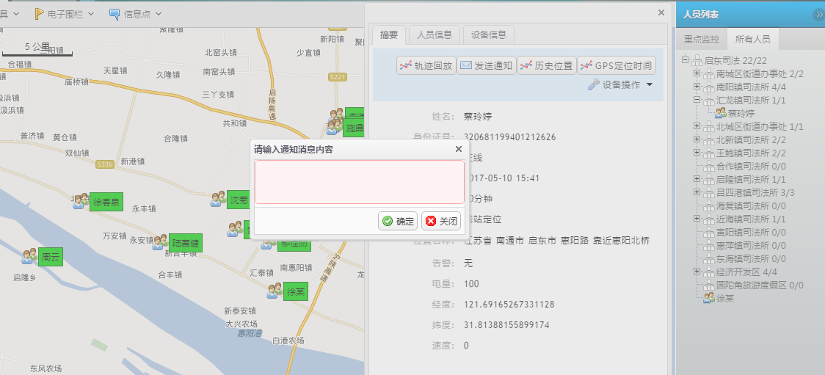Expand the 经济开发区 tree node
Screen dimensions: 825x375
click(x=697, y=272)
